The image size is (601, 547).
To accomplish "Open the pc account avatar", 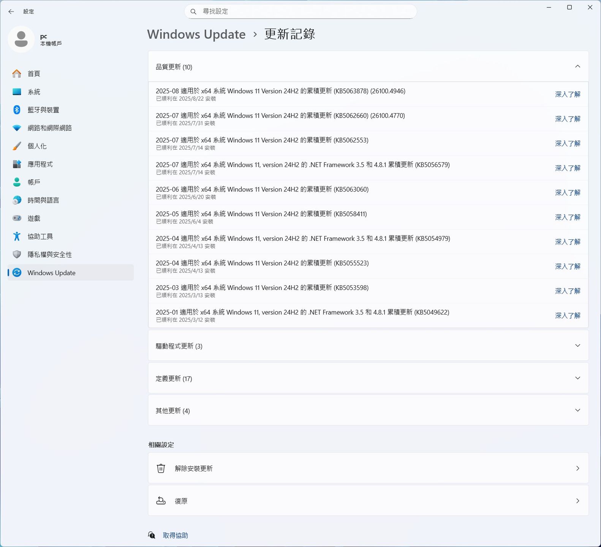I will point(21,39).
